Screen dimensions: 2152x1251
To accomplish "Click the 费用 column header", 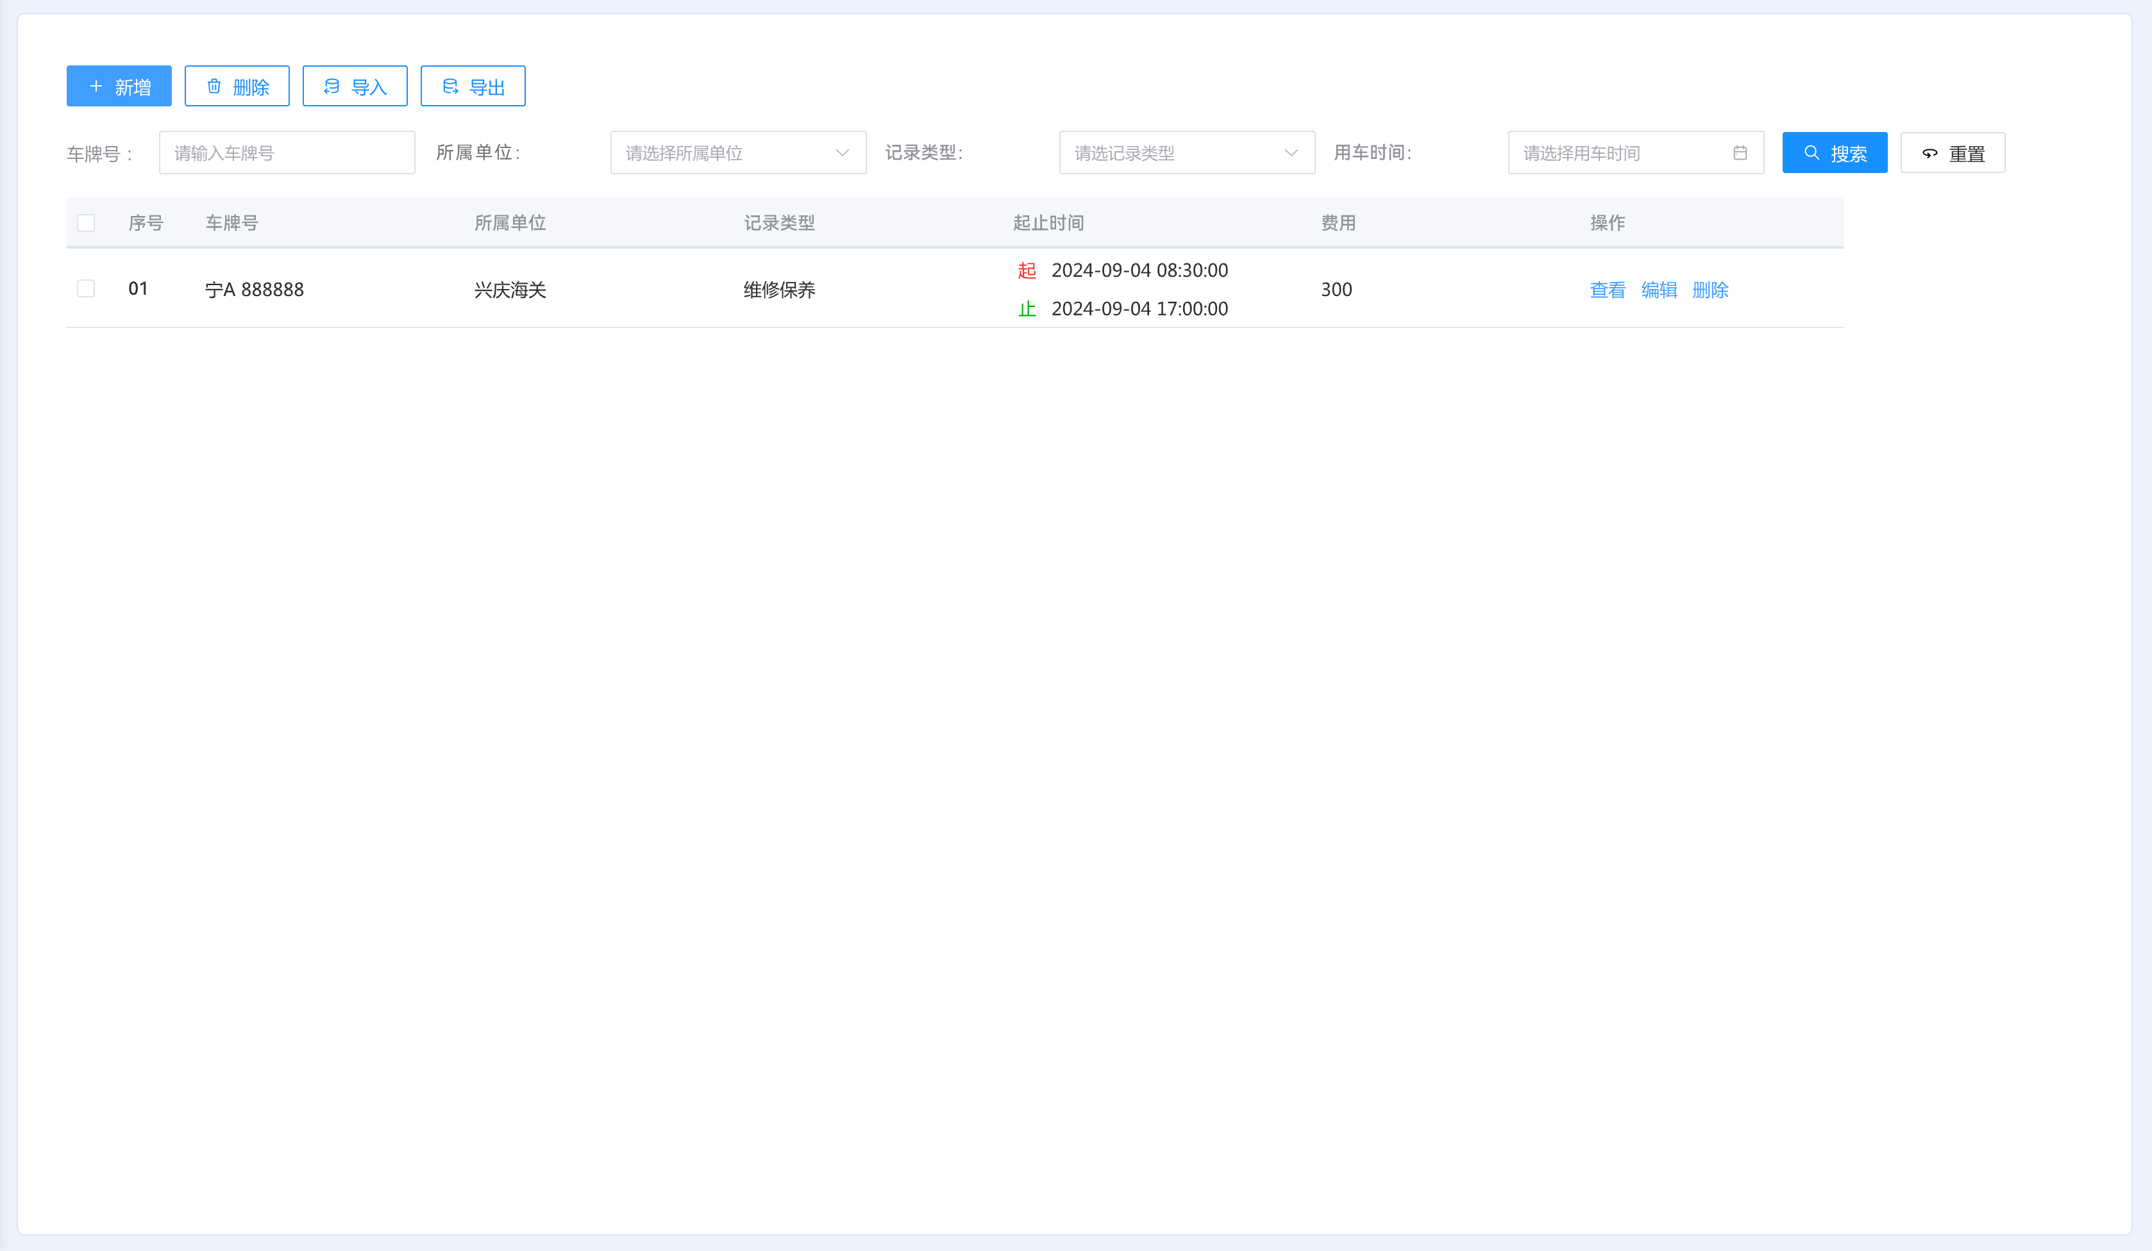I will click(x=1338, y=223).
